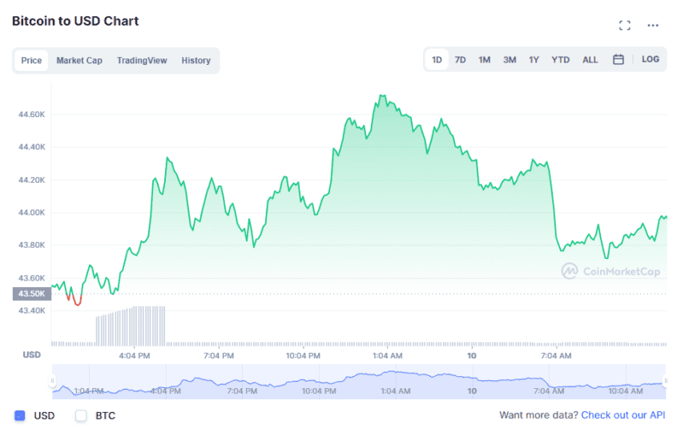Select the YTD time range
The height and width of the screenshot is (441, 689).
[561, 59]
